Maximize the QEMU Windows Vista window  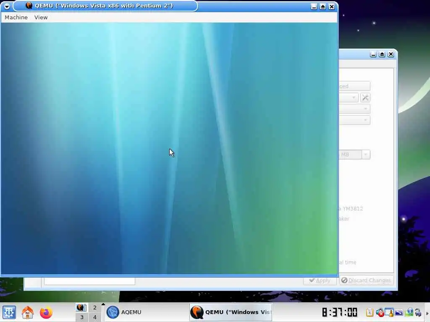pos(323,7)
